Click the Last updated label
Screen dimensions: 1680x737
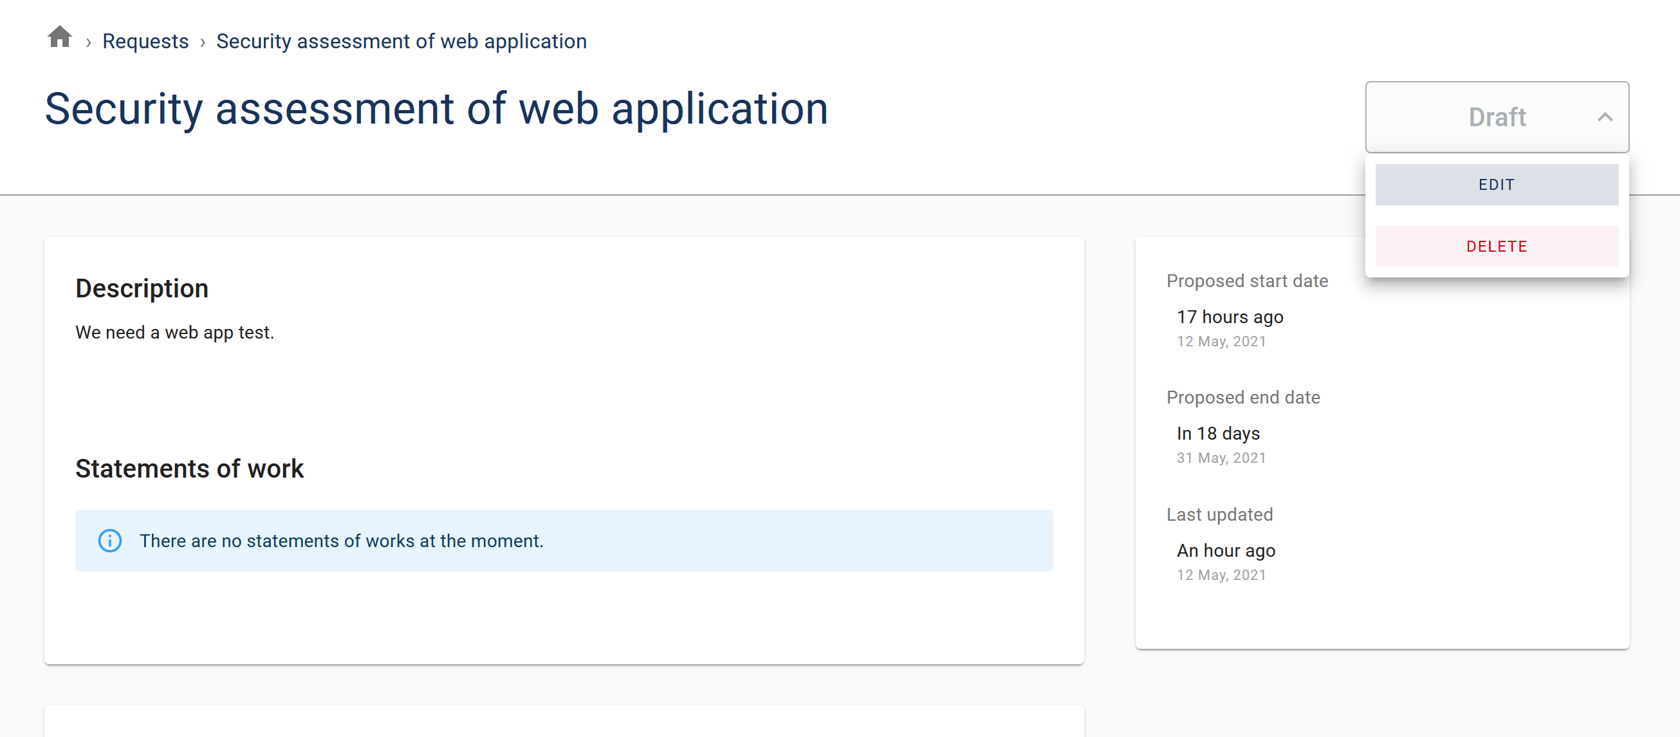click(x=1219, y=514)
